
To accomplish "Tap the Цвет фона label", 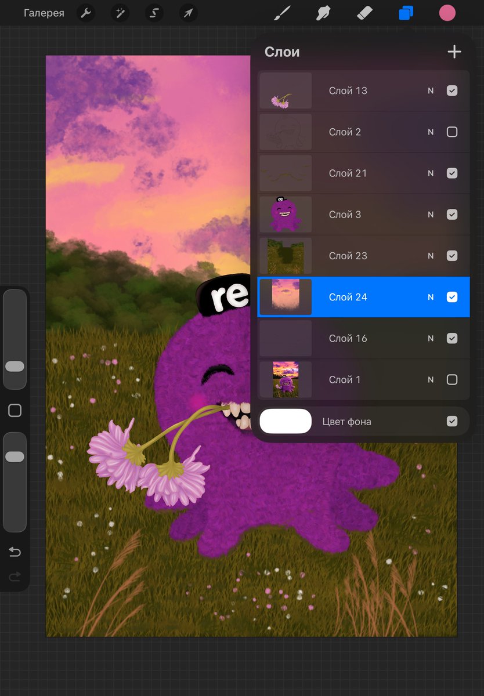I will click(347, 422).
